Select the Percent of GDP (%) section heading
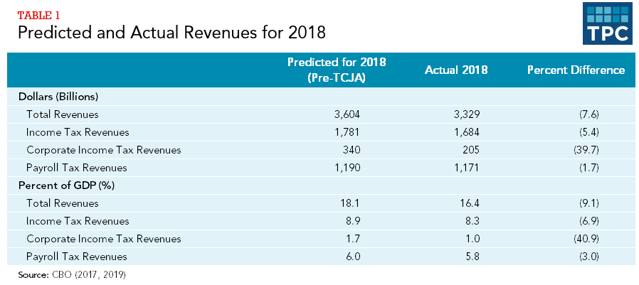The height and width of the screenshot is (285, 639). [66, 185]
